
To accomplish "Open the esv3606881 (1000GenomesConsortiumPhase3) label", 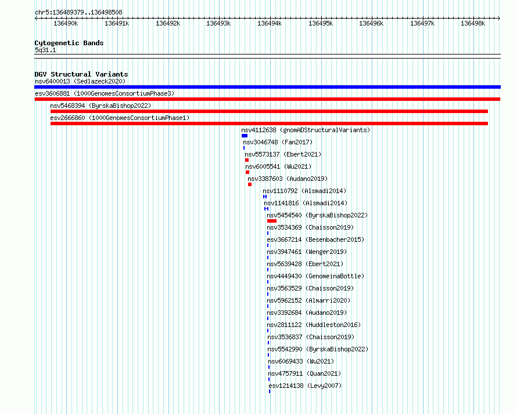I will click(x=105, y=93).
